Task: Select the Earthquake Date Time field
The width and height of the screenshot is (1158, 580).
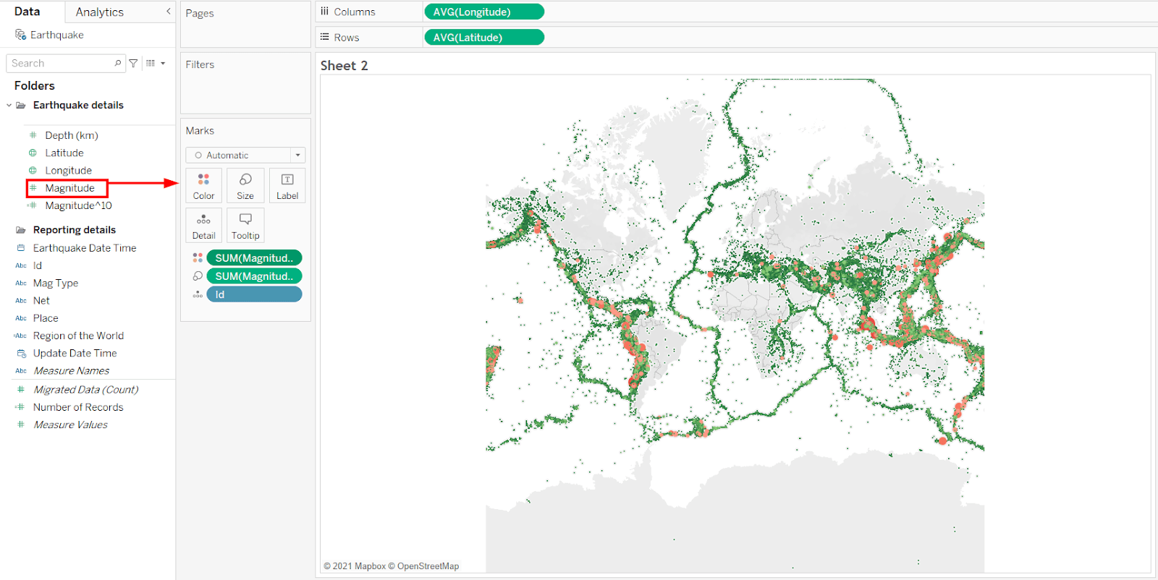Action: [x=85, y=247]
